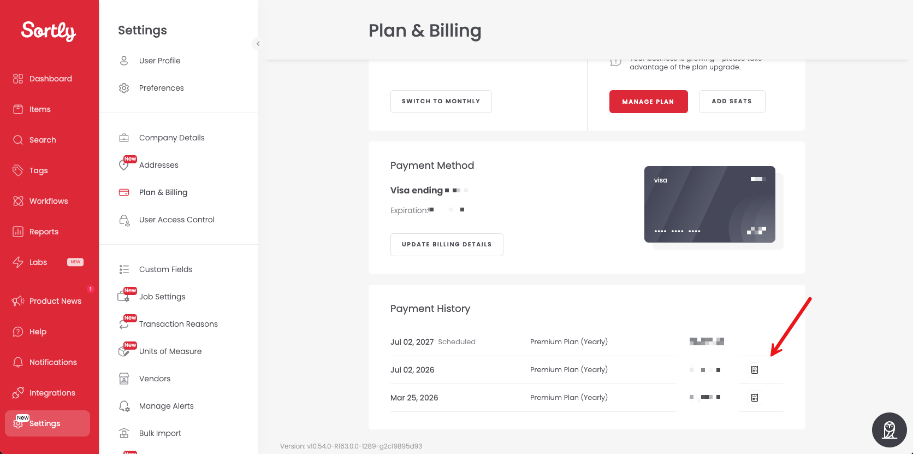Open the owl help chat widget

click(x=890, y=430)
